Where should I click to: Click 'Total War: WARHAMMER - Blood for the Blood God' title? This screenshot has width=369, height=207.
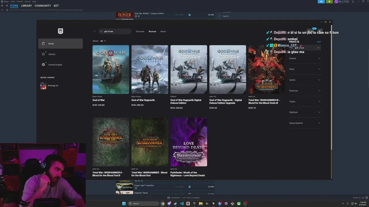pos(149,174)
